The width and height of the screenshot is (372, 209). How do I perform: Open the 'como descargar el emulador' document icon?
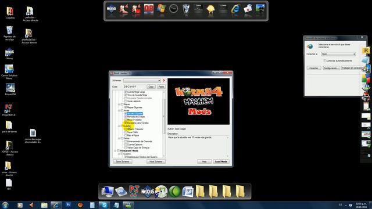33,133
